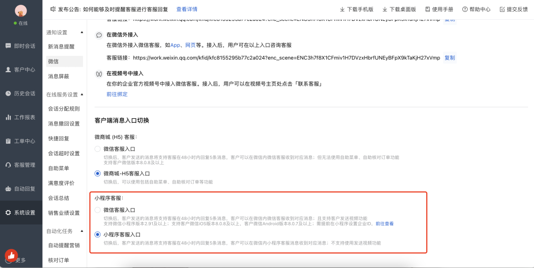Screen dimensions: 534x268
Task: Open 会话总结 settings item
Action: point(58,198)
